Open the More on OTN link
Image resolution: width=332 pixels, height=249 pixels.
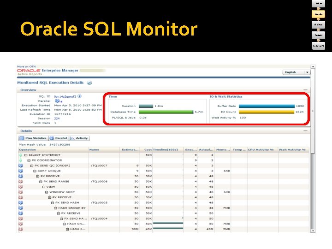pyautogui.click(x=26, y=66)
